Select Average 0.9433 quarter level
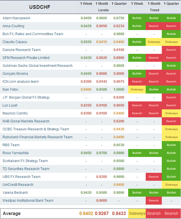 click(x=119, y=213)
